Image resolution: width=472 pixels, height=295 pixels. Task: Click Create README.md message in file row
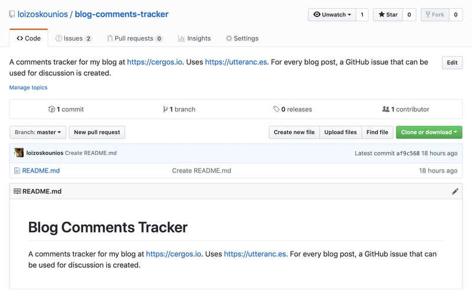click(201, 171)
